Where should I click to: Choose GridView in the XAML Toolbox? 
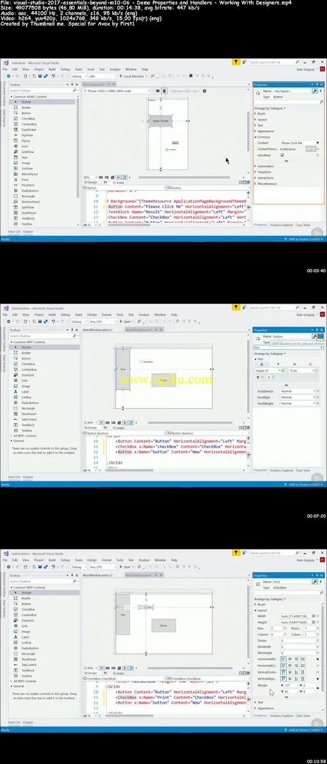27,152
